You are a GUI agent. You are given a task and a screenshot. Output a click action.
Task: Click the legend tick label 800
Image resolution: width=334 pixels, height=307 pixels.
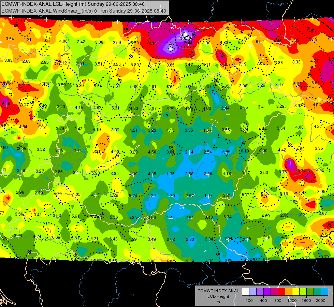[278, 301]
